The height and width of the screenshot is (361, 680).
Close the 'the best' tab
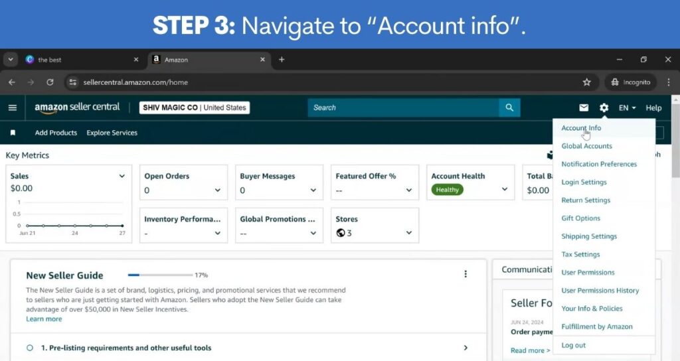tap(136, 59)
